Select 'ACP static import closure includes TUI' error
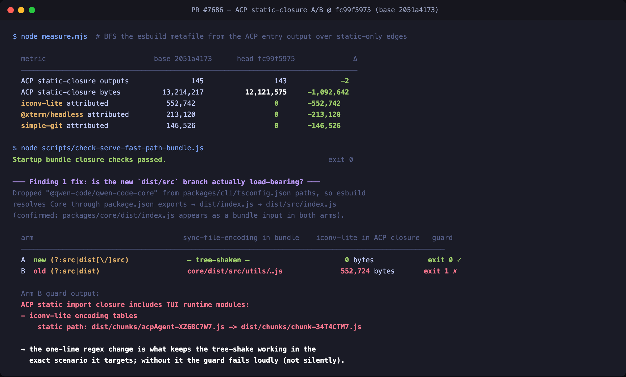 coord(135,305)
